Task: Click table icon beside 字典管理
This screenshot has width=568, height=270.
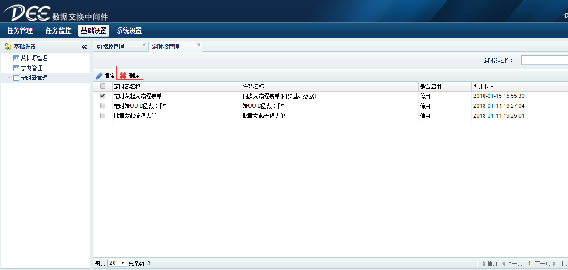Action: [17, 68]
